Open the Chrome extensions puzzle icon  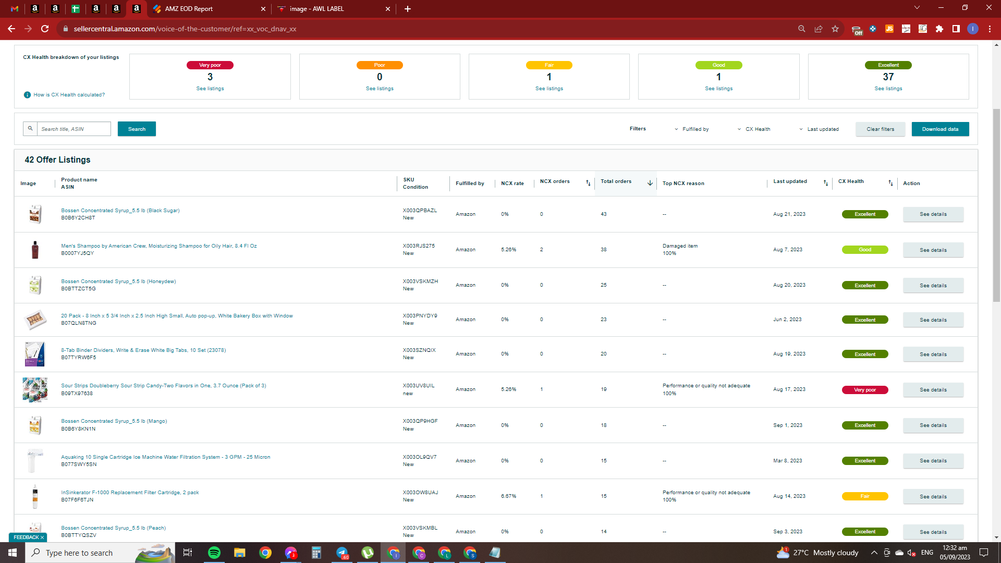click(x=939, y=29)
